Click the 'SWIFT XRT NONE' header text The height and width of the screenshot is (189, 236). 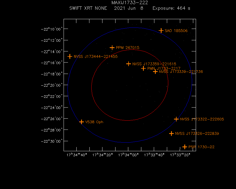(88, 8)
